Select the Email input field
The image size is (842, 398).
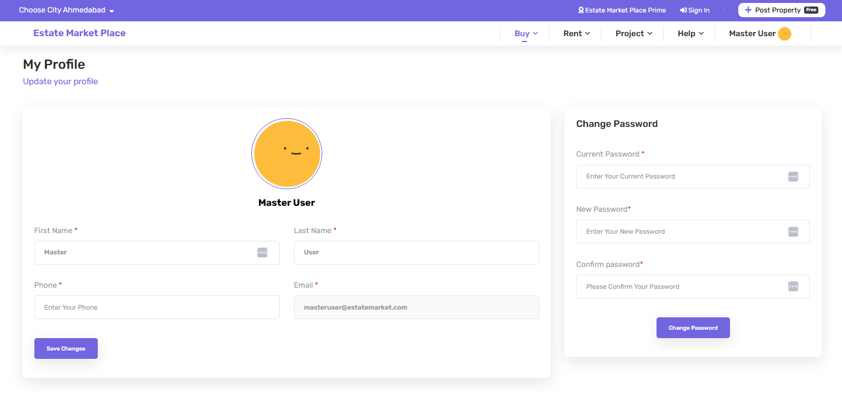click(x=416, y=307)
